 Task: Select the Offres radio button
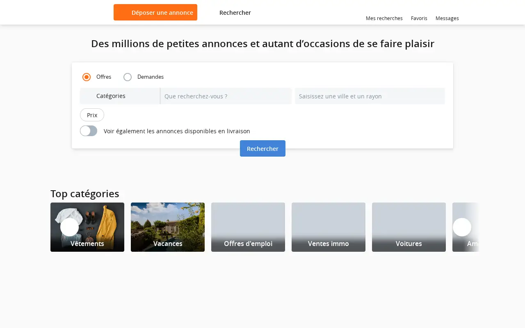tap(87, 77)
